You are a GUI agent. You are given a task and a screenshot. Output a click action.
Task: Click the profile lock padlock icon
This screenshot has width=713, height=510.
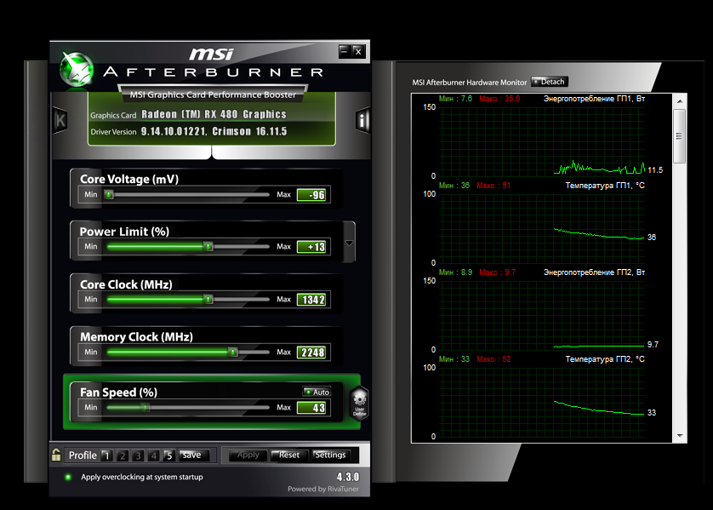tap(56, 455)
